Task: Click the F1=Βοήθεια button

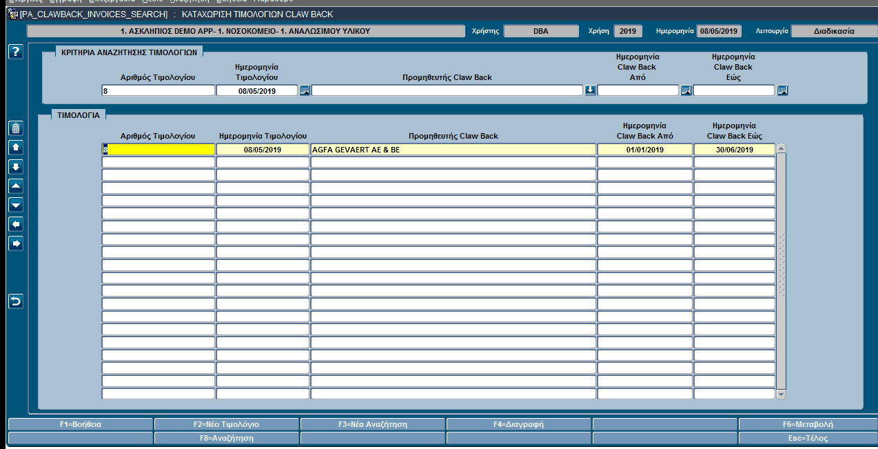Action: (x=81, y=424)
